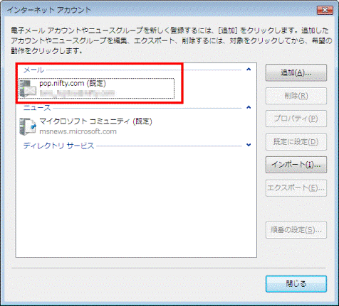Image resolution: width=339 pixels, height=306 pixels.
Task: Open プロパティ(P) button
Action: (x=296, y=119)
